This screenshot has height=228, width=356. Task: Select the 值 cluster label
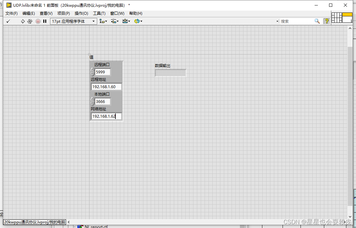91,57
